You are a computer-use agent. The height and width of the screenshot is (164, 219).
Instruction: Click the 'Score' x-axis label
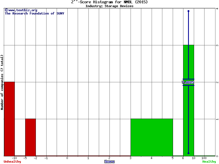click(x=109, y=162)
